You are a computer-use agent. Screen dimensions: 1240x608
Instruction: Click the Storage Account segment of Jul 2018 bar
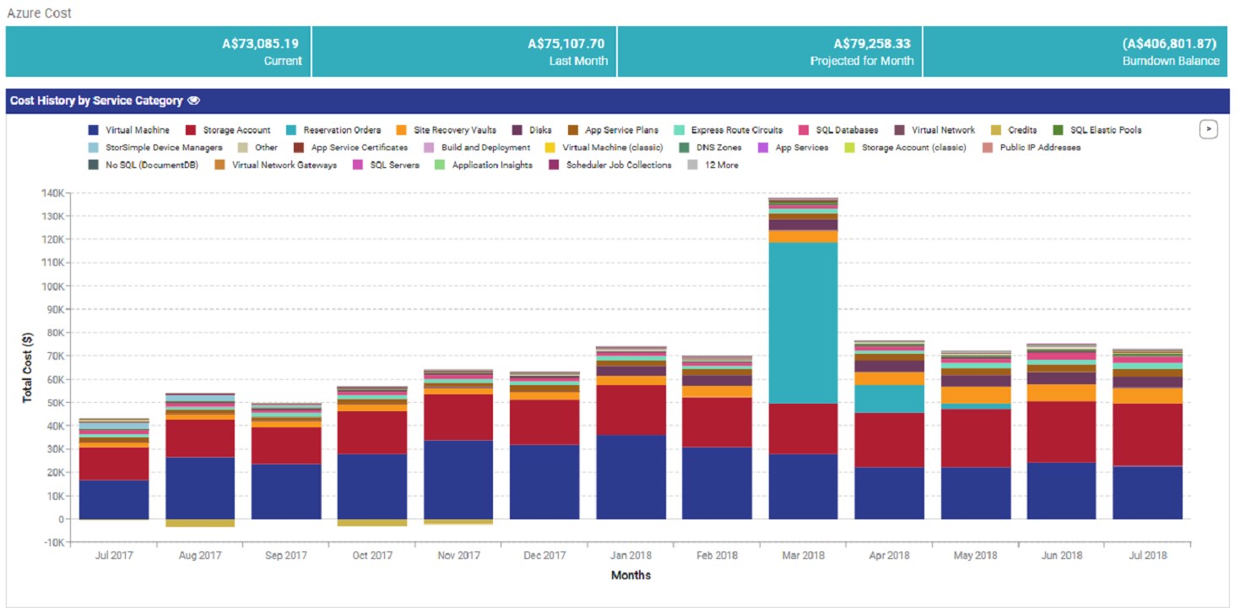point(1147,435)
